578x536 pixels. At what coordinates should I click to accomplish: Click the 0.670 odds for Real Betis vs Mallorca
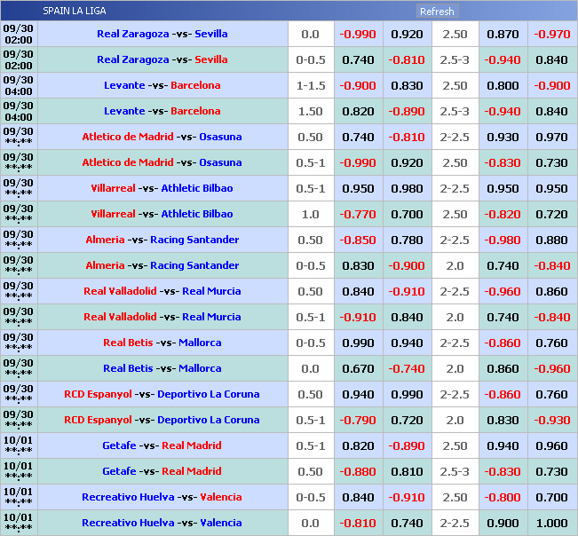click(x=358, y=368)
